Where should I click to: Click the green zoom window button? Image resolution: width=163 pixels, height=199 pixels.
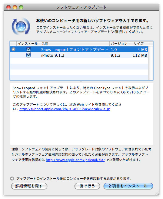click(21, 7)
